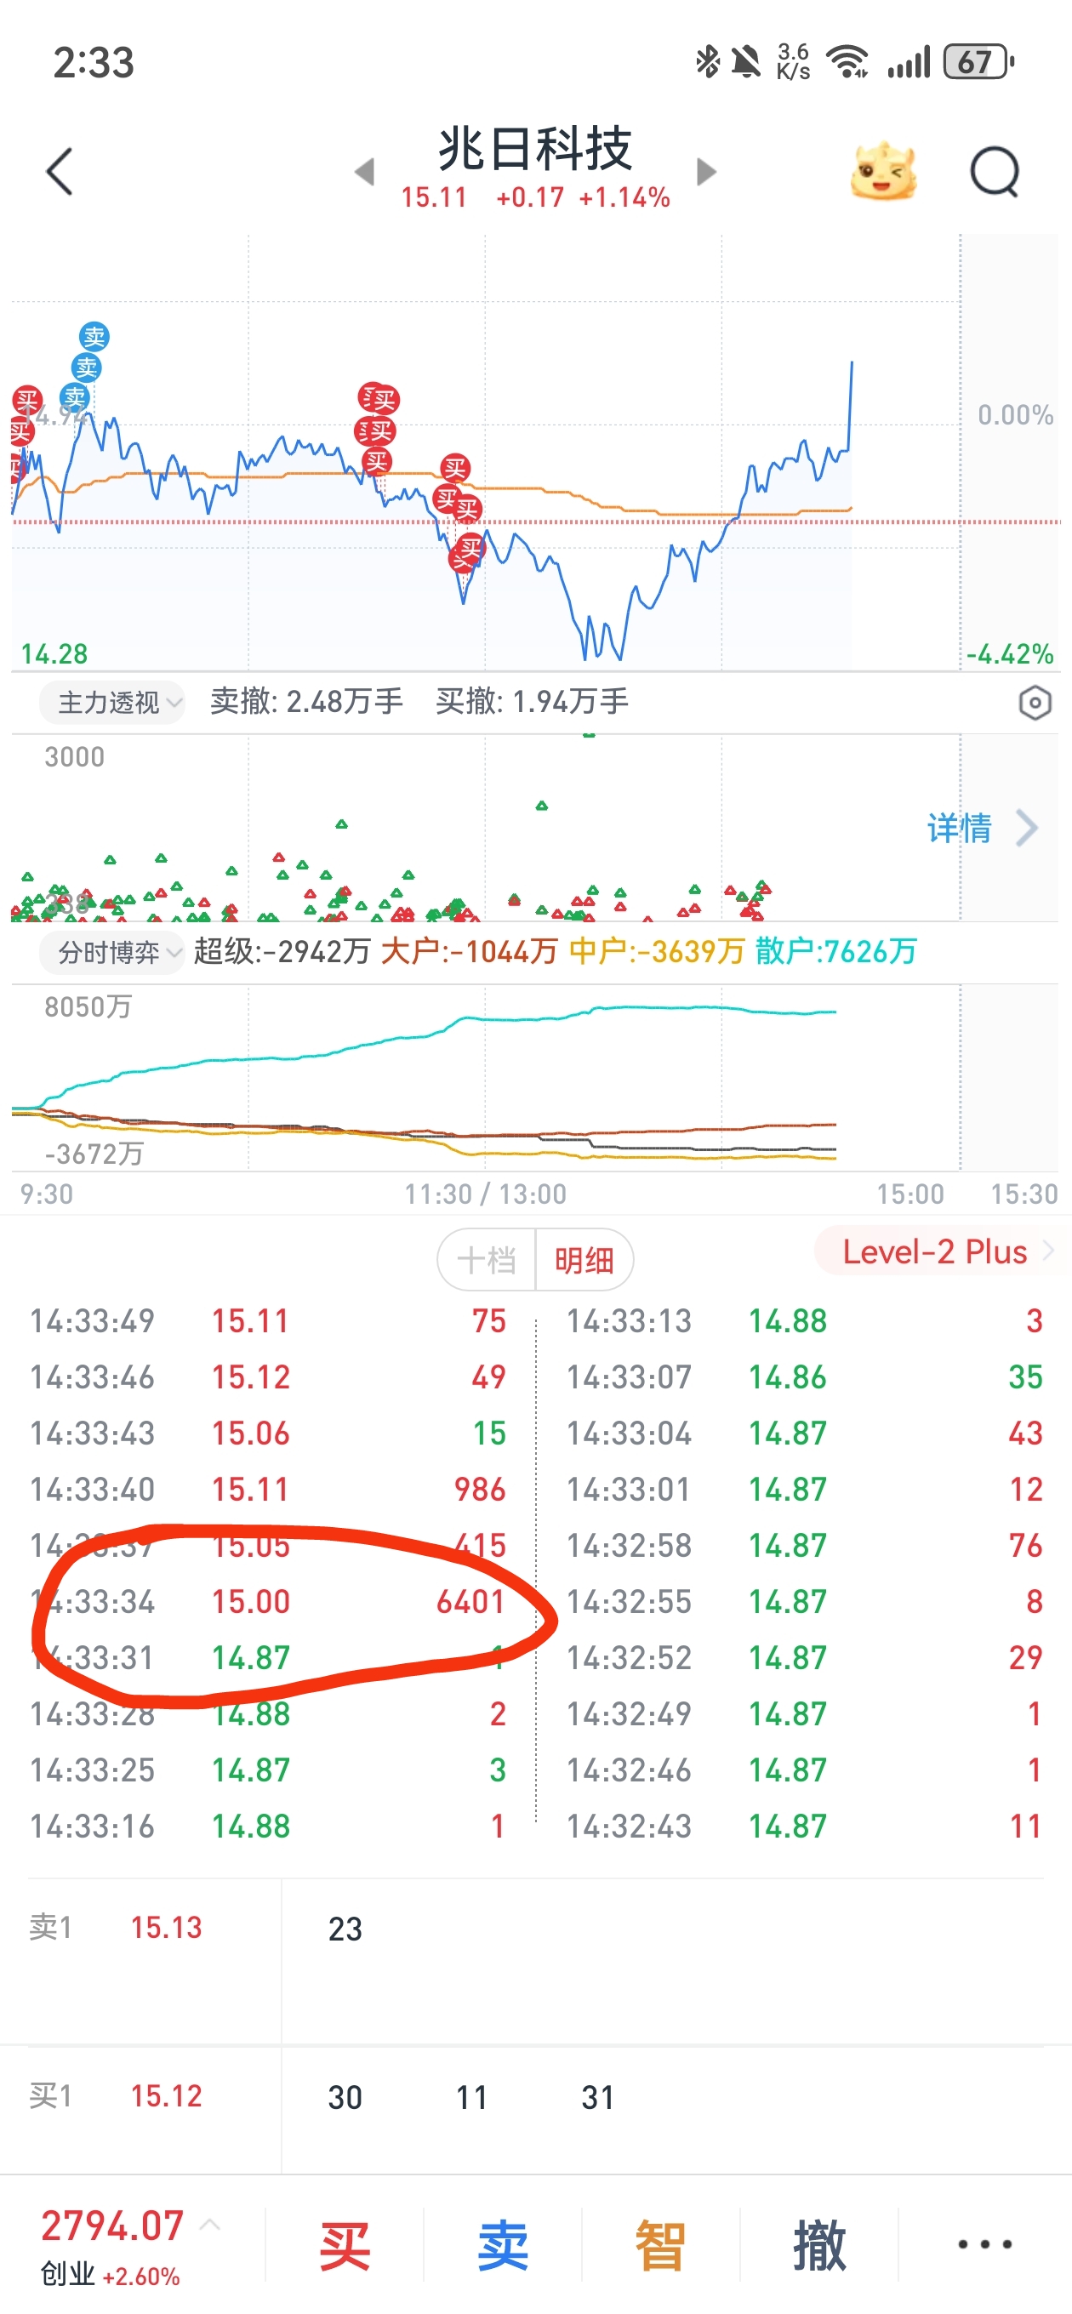Tap the topmost blue 卖 marker on chart

point(94,337)
